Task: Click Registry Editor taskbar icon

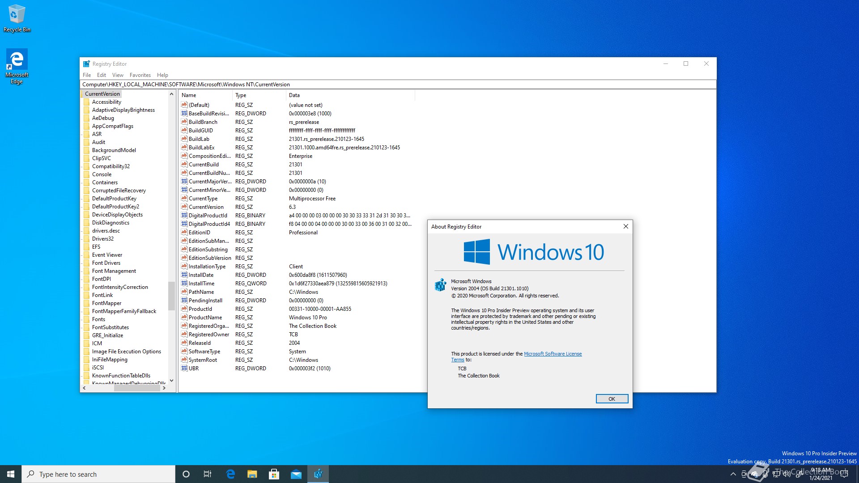Action: 318,474
